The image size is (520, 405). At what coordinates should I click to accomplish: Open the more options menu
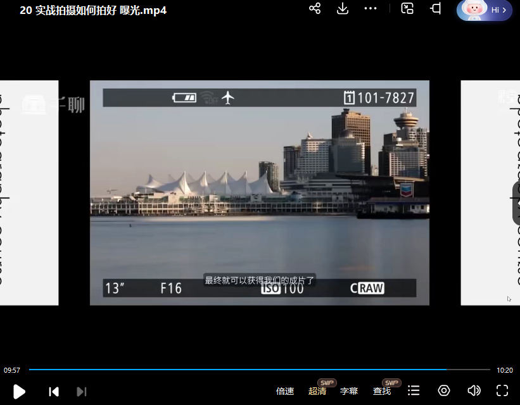(371, 9)
